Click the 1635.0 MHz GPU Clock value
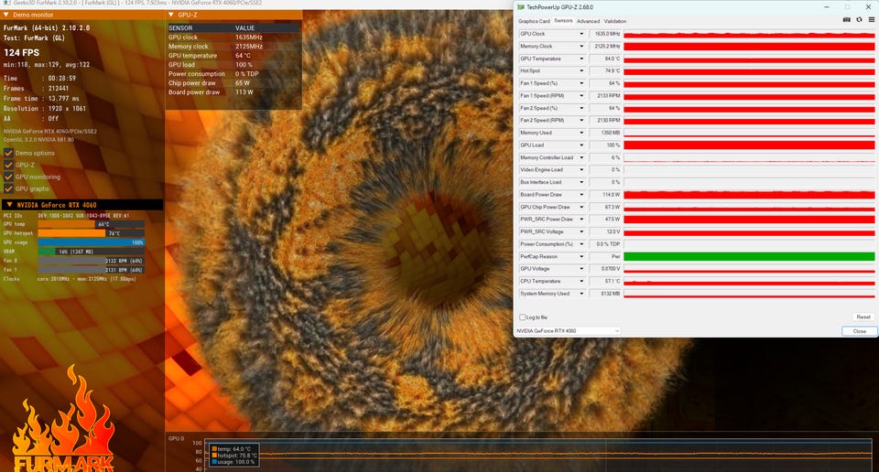Screen dimensions: 879x472 point(607,34)
